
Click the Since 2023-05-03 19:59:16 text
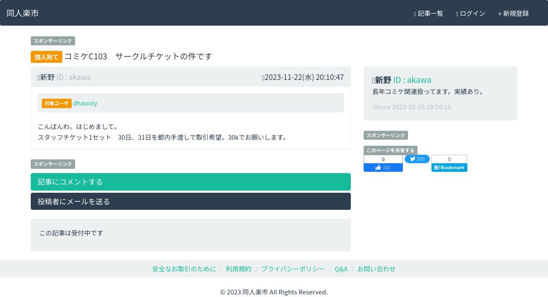pos(412,107)
